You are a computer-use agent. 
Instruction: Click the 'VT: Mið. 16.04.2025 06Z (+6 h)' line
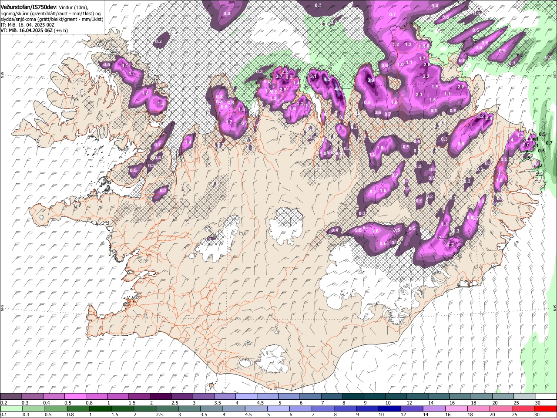click(x=34, y=30)
